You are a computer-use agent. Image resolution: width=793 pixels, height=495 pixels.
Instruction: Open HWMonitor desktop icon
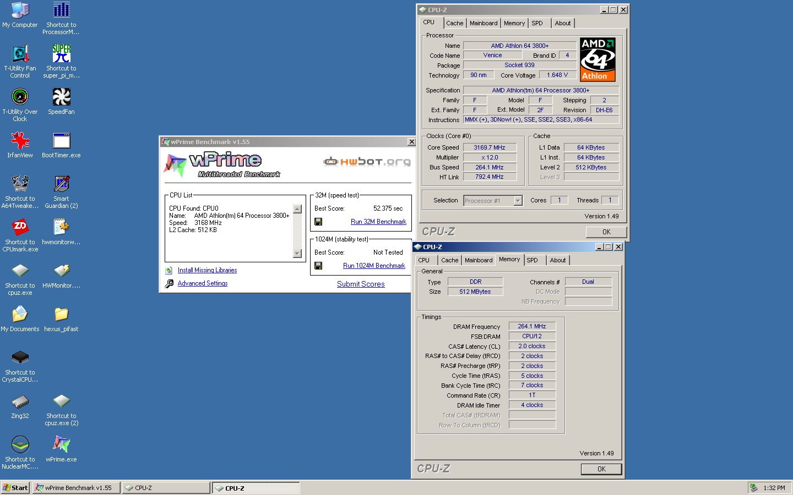tap(61, 271)
